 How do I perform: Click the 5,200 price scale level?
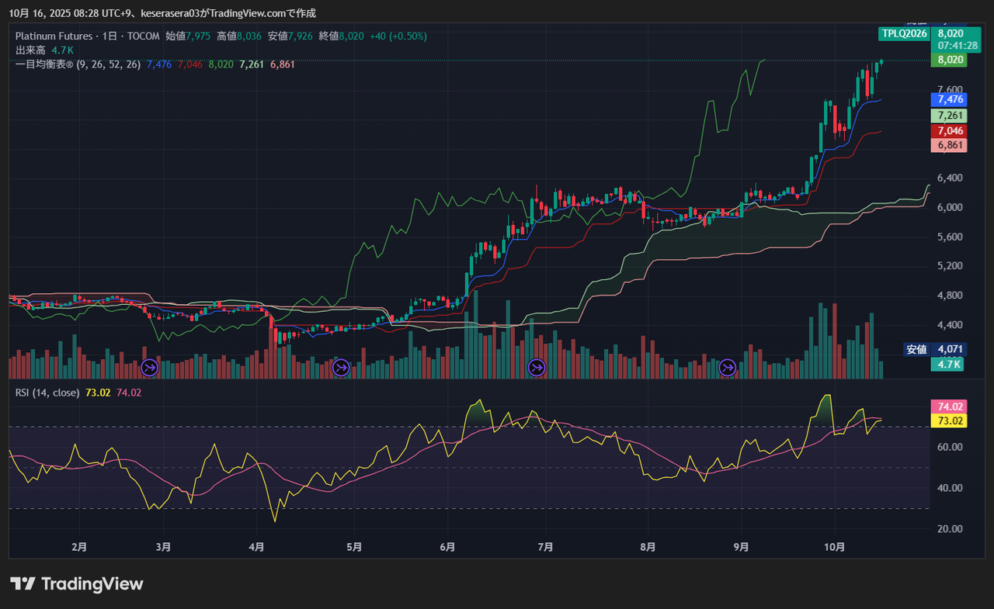950,266
